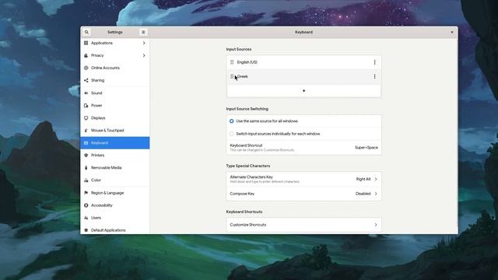Click the Mouse & Touchpad icon

click(86, 131)
